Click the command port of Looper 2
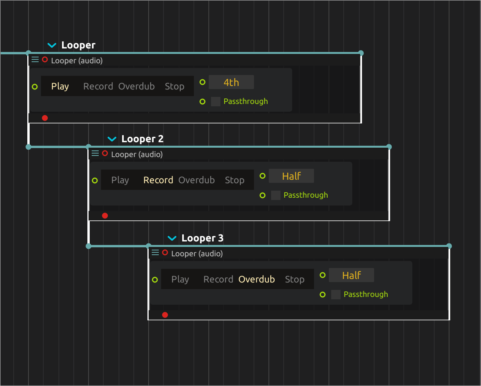The image size is (481, 386). coord(95,180)
